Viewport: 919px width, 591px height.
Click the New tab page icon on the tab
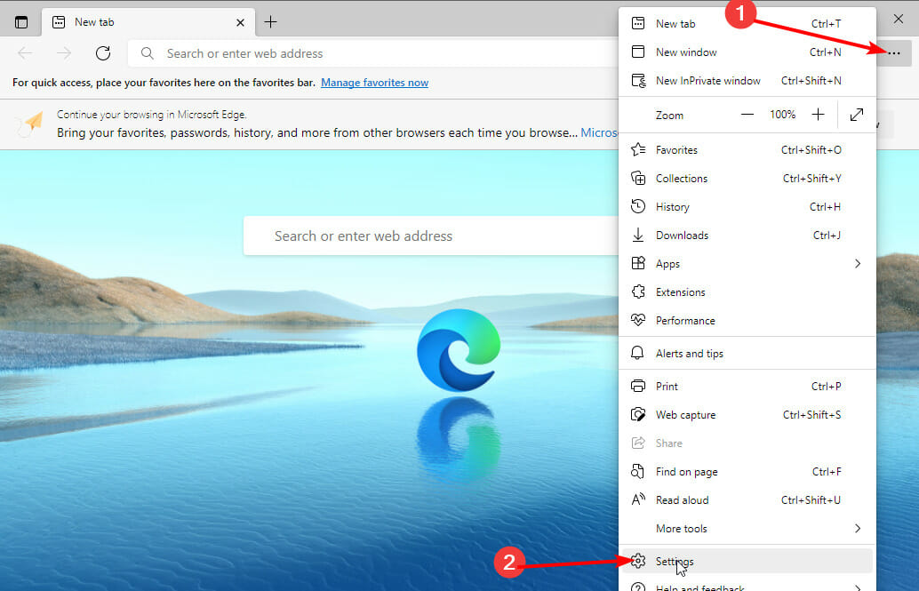point(59,22)
